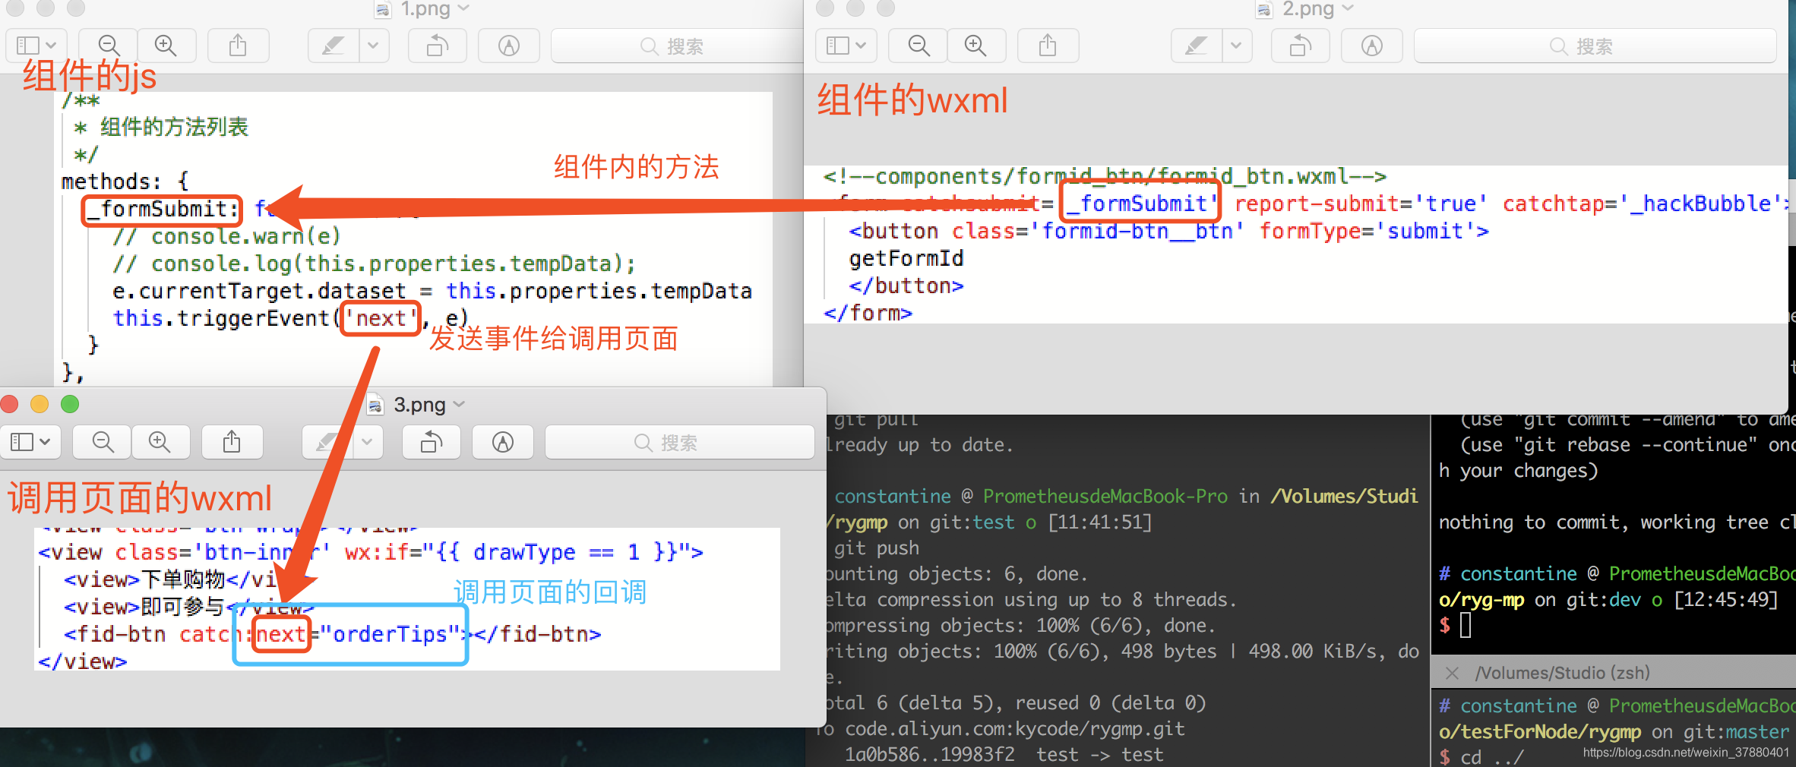Maximize the 3.png window with green button

coord(70,404)
